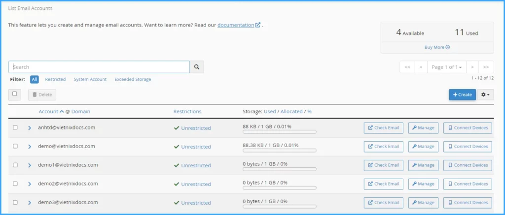Filter by Restricted accounts
Viewport: 505px width, 215px height.
(55, 79)
